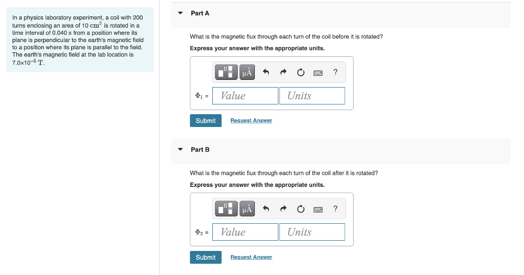
Task: Open templates icon in Part A toolbar
Action: coord(226,72)
